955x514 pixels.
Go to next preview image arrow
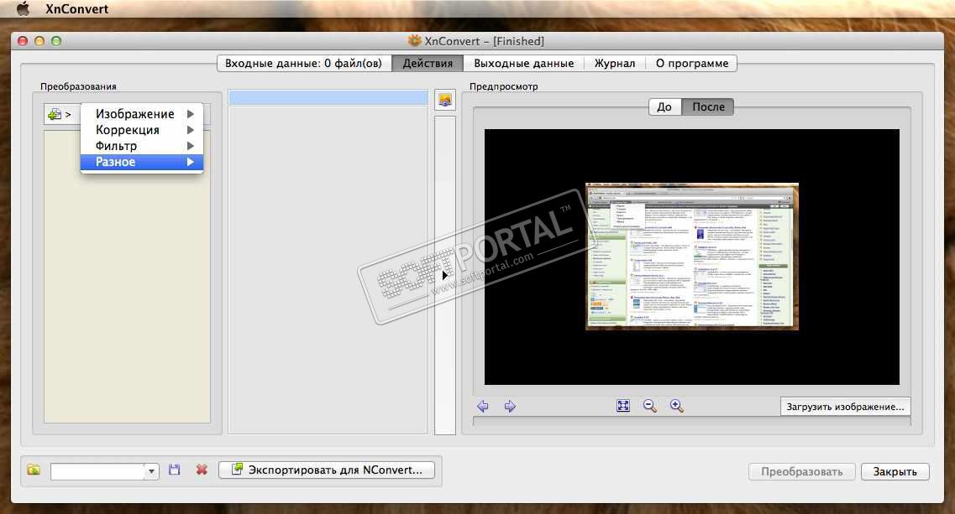tap(510, 407)
